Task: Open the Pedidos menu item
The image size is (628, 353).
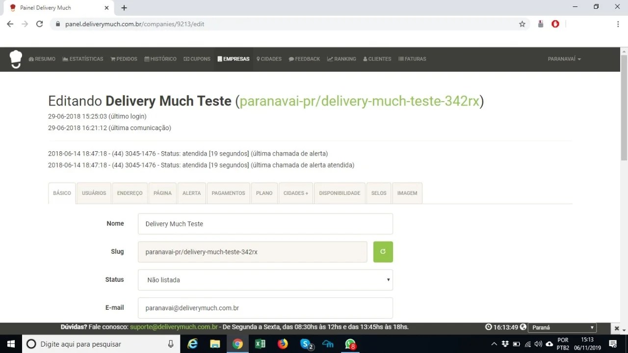Action: (124, 59)
